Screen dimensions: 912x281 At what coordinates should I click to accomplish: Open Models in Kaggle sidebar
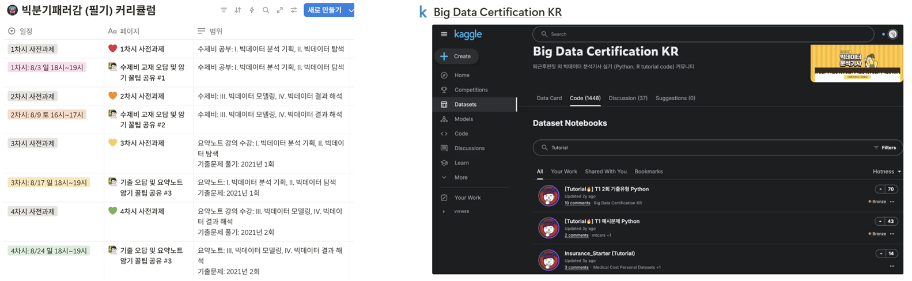point(463,119)
